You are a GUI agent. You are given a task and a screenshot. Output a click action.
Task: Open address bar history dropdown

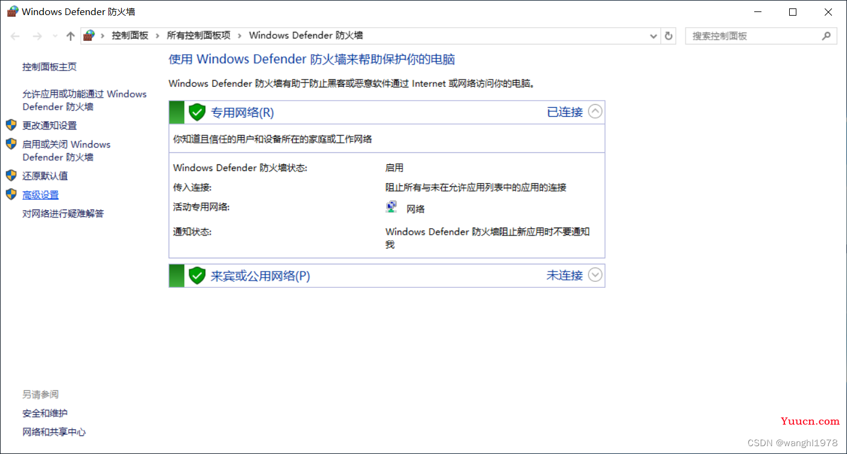click(654, 36)
